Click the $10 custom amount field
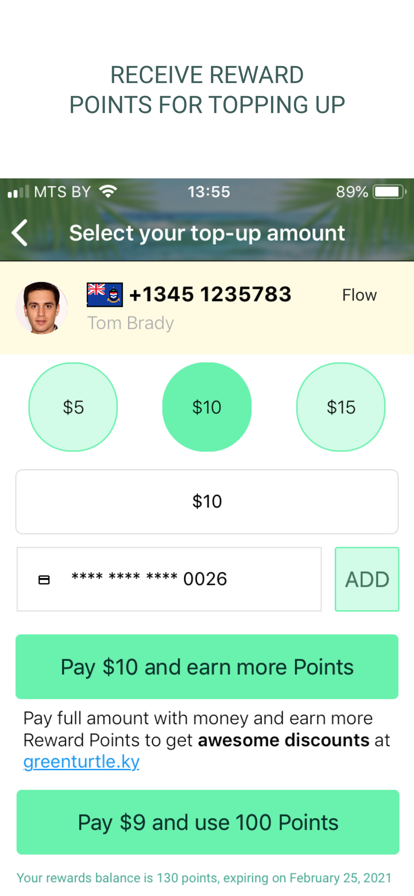This screenshot has width=414, height=896. [x=207, y=502]
